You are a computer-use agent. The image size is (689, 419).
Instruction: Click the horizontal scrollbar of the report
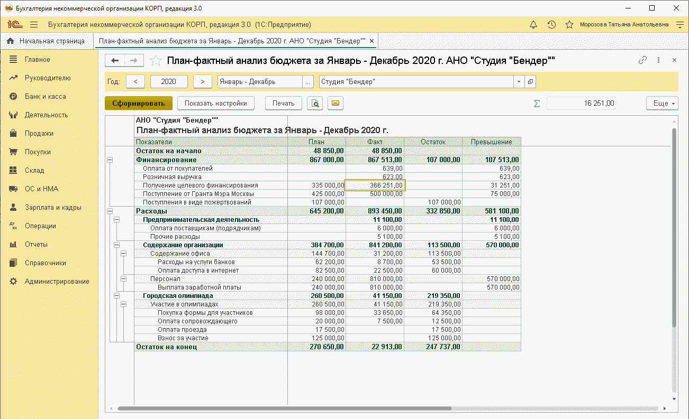point(285,408)
